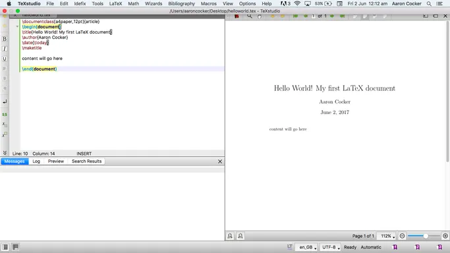Go to first page with green arrow
450x253 pixels.
tap(295, 16)
